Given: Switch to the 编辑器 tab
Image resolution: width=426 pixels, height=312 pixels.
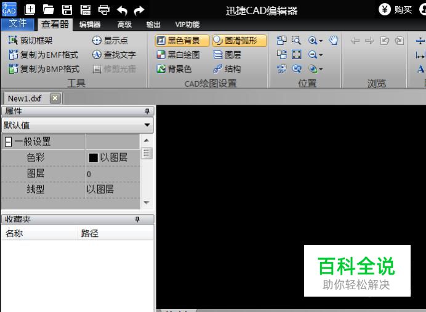Looking at the screenshot, I should [90, 25].
